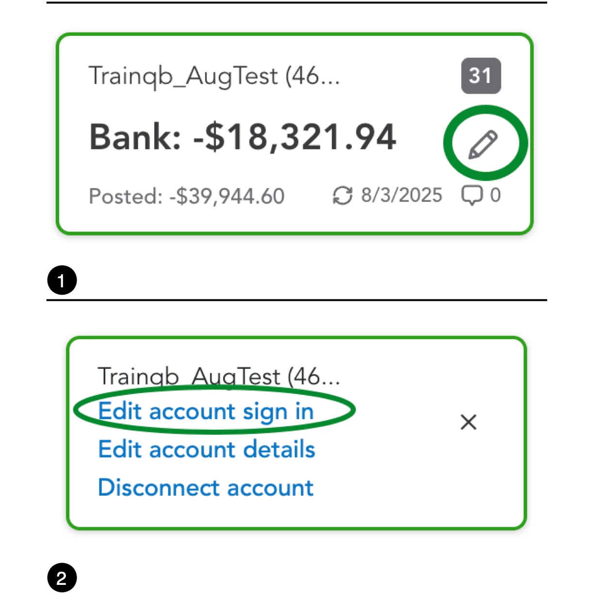Choose Edit account sign in
The image size is (589, 596).
[x=206, y=411]
